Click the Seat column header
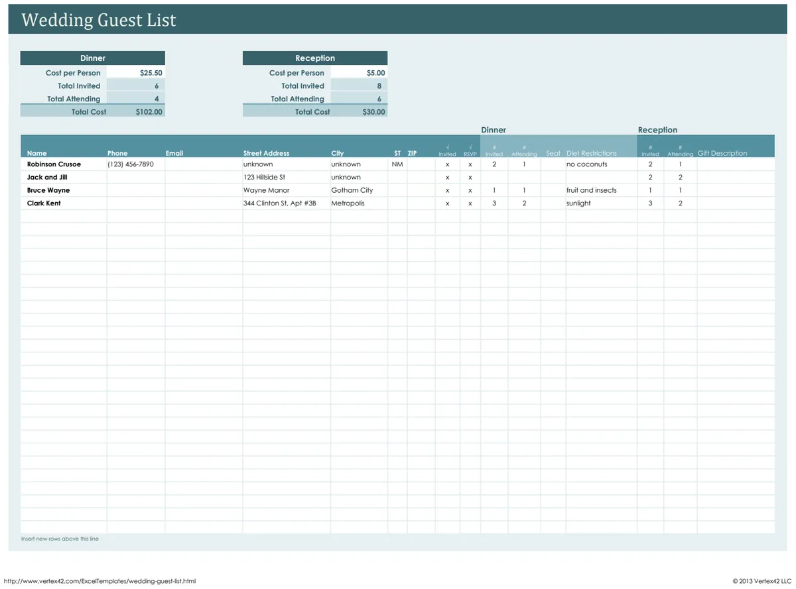The width and height of the screenshot is (796, 589). pyautogui.click(x=553, y=153)
